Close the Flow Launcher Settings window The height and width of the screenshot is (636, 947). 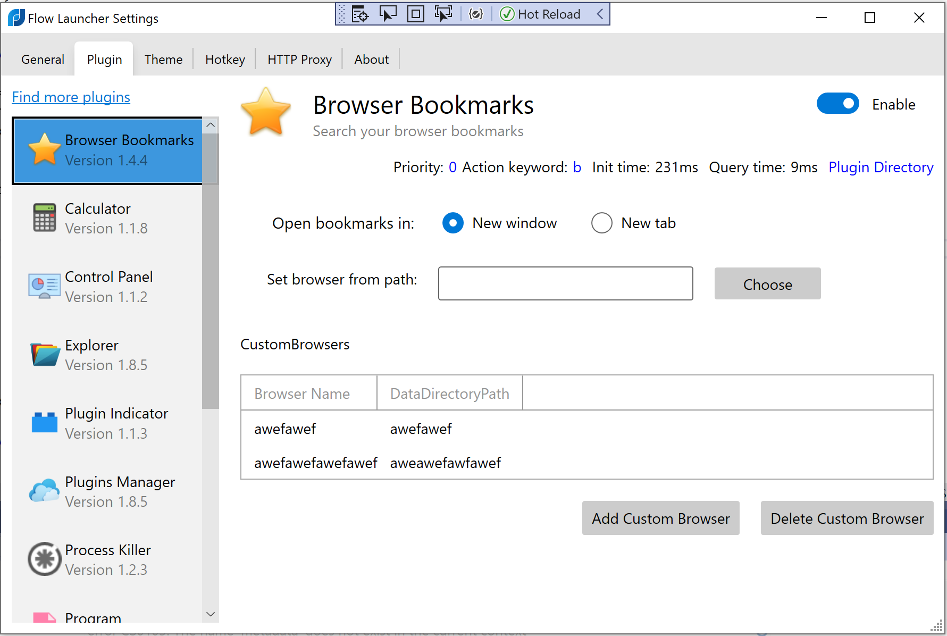919,18
